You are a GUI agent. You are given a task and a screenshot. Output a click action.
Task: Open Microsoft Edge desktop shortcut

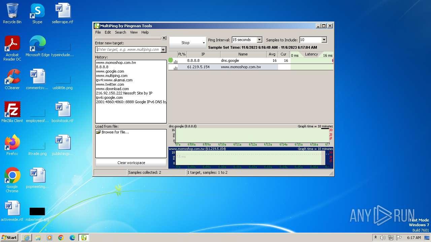point(37,47)
